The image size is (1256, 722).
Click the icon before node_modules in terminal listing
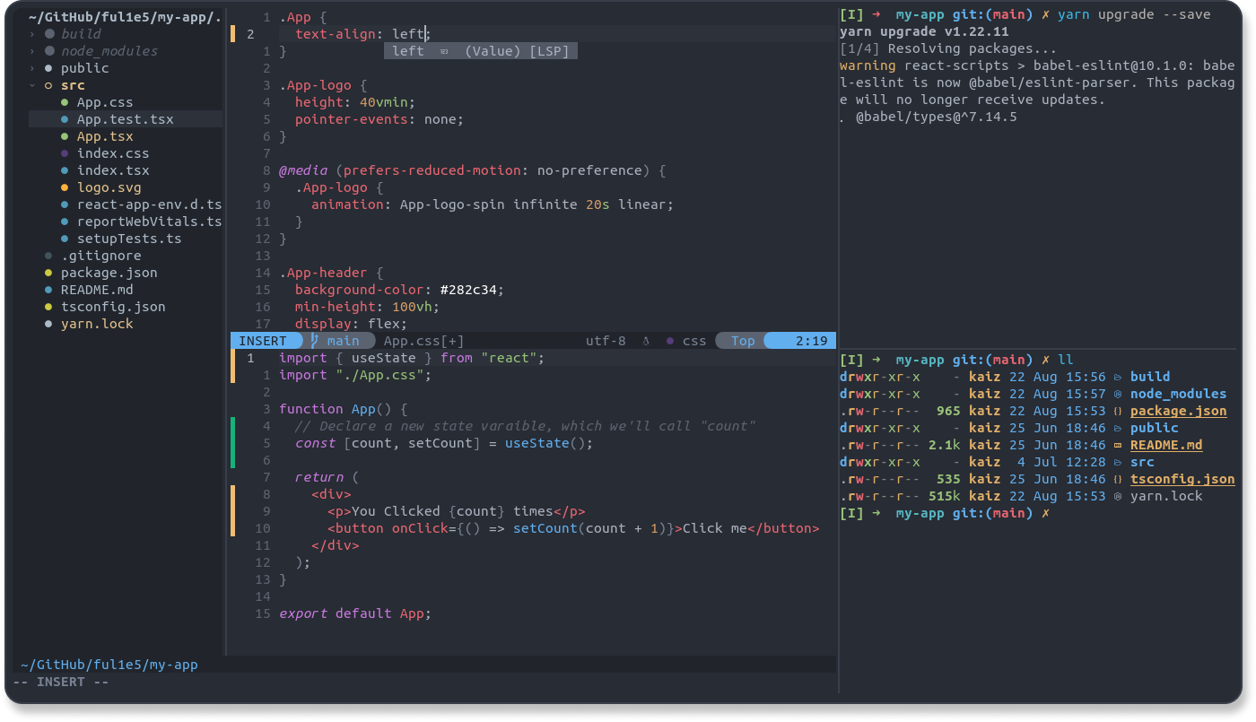(x=1118, y=394)
